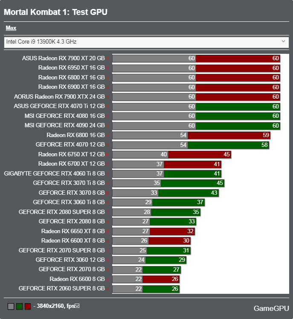
Task: Click the GEFORCE RTX 2070 8 GB label
Action: [x=72, y=269]
